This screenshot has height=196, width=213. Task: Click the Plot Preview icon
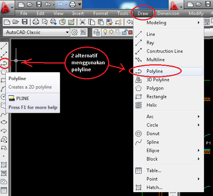pos(45,22)
